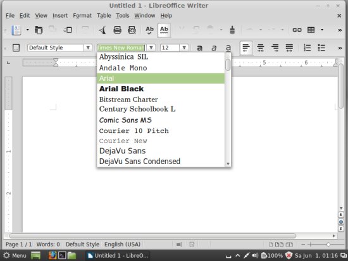Viewport: 348px width, 261px height.
Task: Click the Print icon in the toolbar
Action: [117, 30]
